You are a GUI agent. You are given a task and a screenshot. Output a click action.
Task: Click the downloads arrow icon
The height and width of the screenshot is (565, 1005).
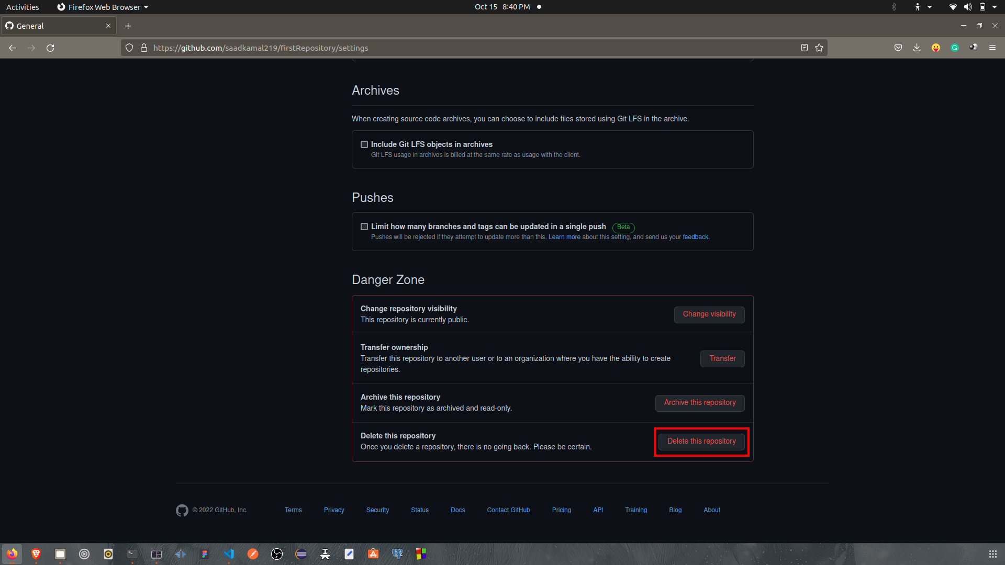[x=917, y=48]
